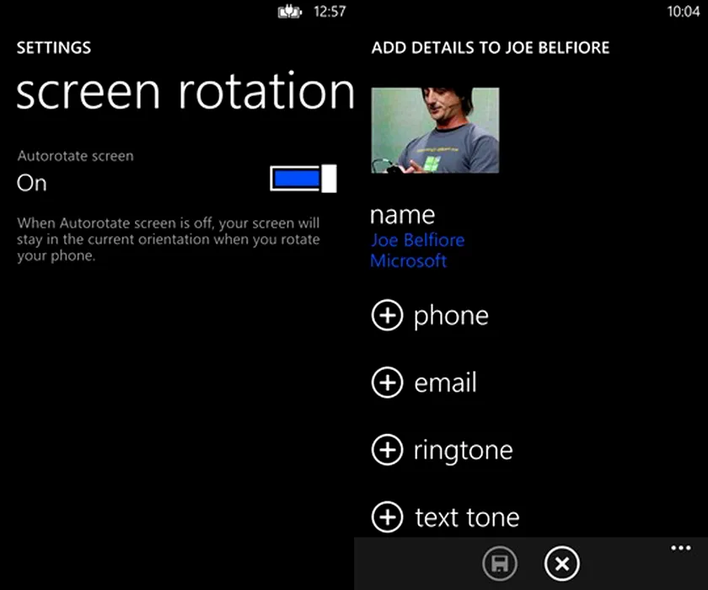Tap the 'name' field heading
Image resolution: width=708 pixels, height=590 pixels.
point(402,215)
